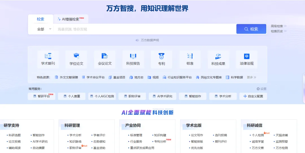305x153 pixels.
Task: Click the plus icon for 自定义配置
Action: pos(245,96)
